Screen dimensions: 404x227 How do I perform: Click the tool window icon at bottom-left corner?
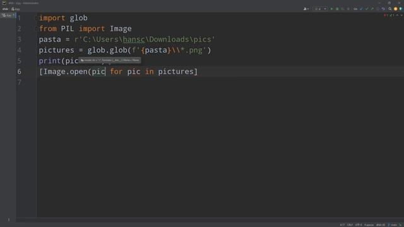coord(8,219)
